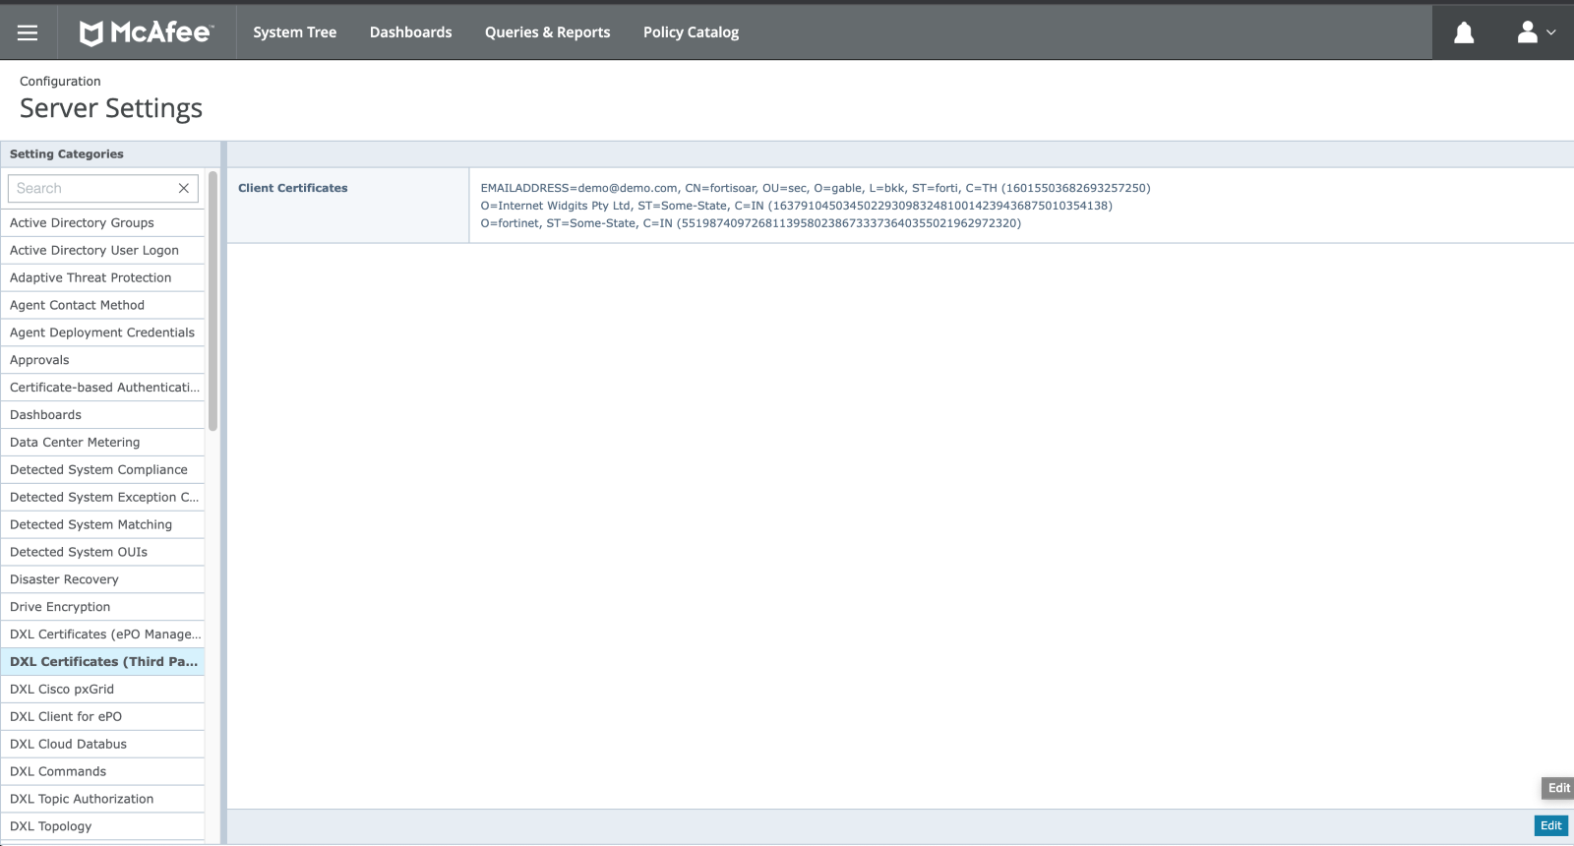Click the gray Edit tooltip button
1574x846 pixels.
click(x=1557, y=788)
